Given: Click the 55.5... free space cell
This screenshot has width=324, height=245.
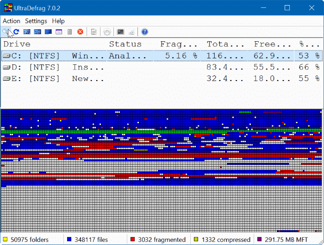Looking at the screenshot, I should pos(272,67).
